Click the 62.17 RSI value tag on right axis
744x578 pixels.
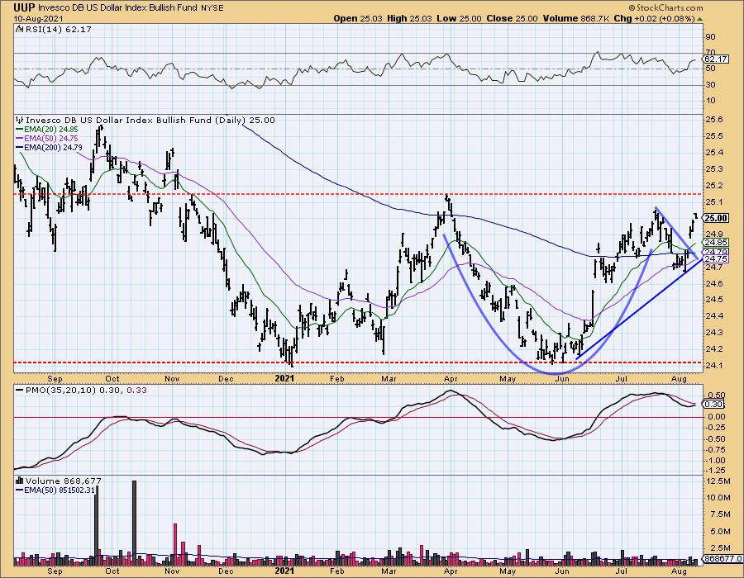[x=716, y=59]
